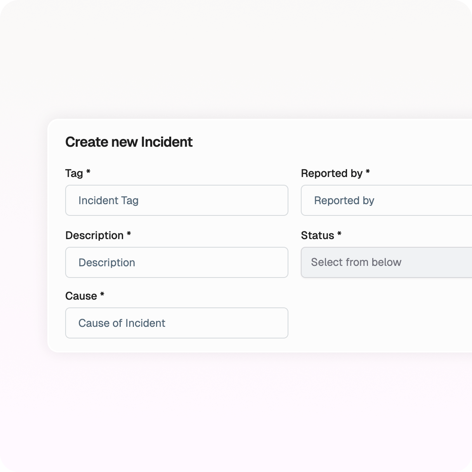Click the asterisk next to Cause label
472x472 pixels.
[102, 294]
